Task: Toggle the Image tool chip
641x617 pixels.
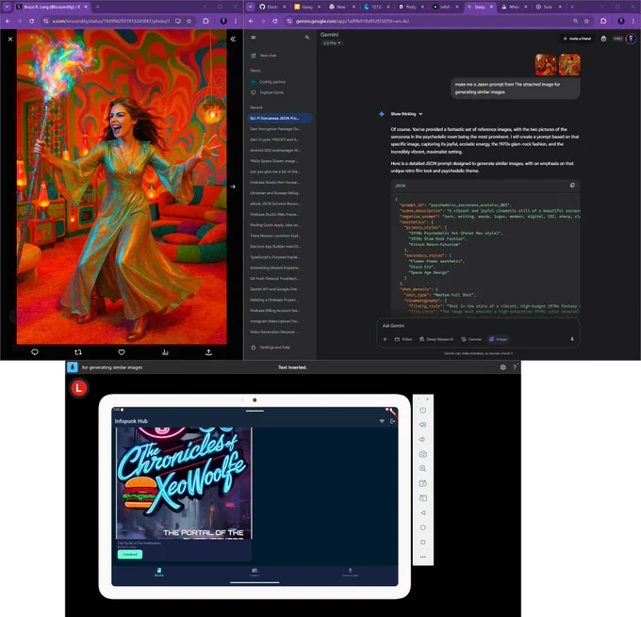Action: (499, 339)
